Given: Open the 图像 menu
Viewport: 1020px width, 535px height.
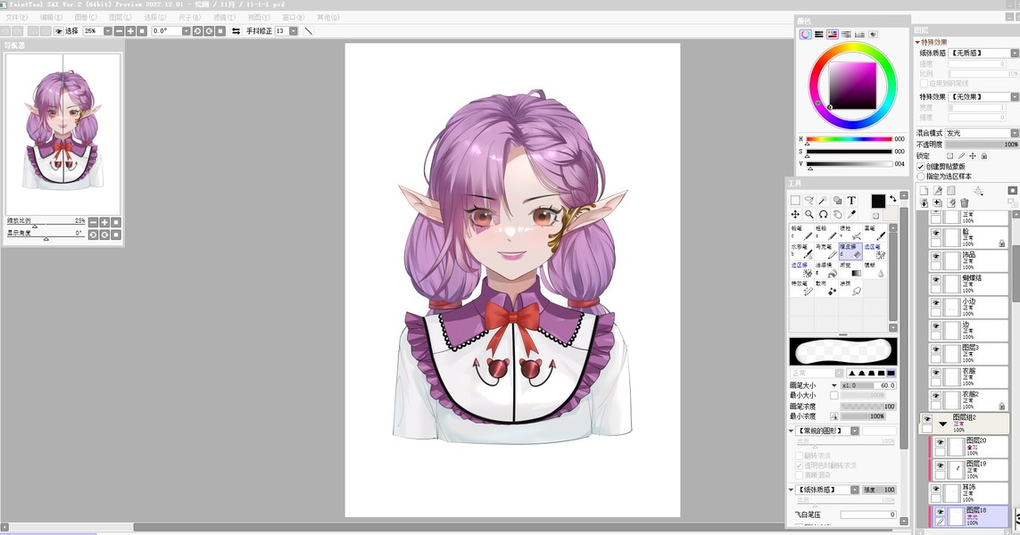Looking at the screenshot, I should (x=85, y=17).
